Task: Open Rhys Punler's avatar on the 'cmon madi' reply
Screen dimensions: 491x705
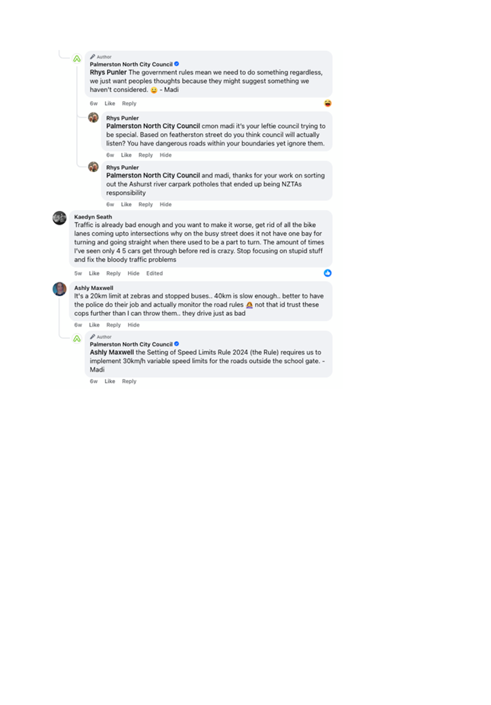Action: (94, 117)
